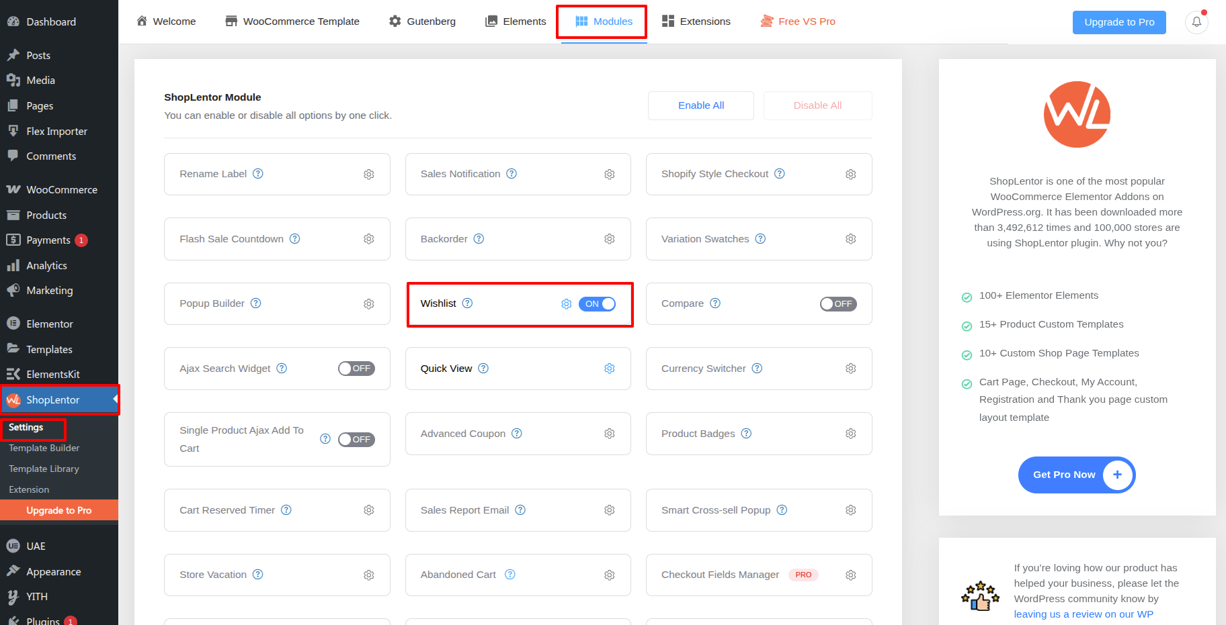The image size is (1226, 625).
Task: Click the Get Pro Now button
Action: [1077, 475]
